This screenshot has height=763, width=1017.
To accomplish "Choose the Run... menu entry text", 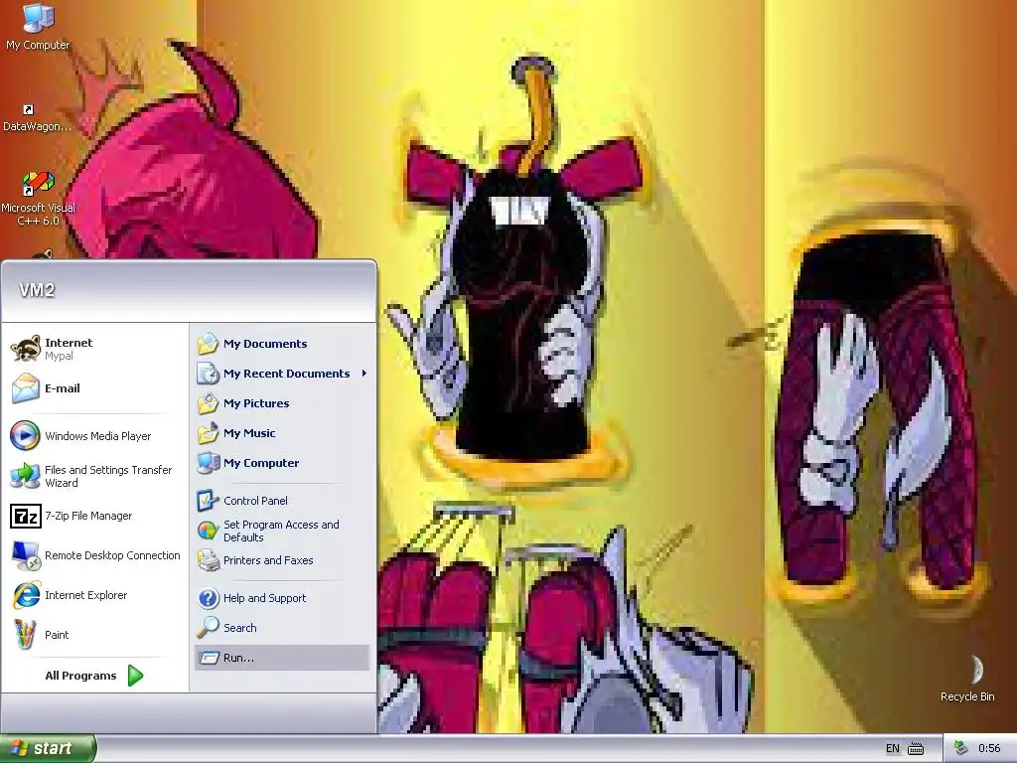I will tap(238, 658).
